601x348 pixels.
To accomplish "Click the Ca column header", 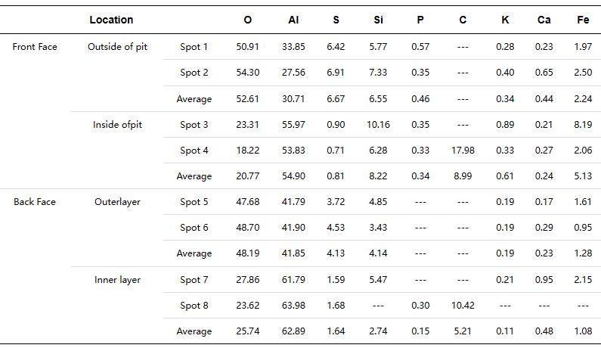I will [544, 20].
